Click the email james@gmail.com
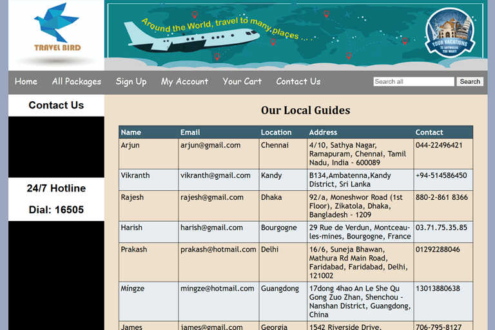This screenshot has height=330, width=495. (211, 327)
